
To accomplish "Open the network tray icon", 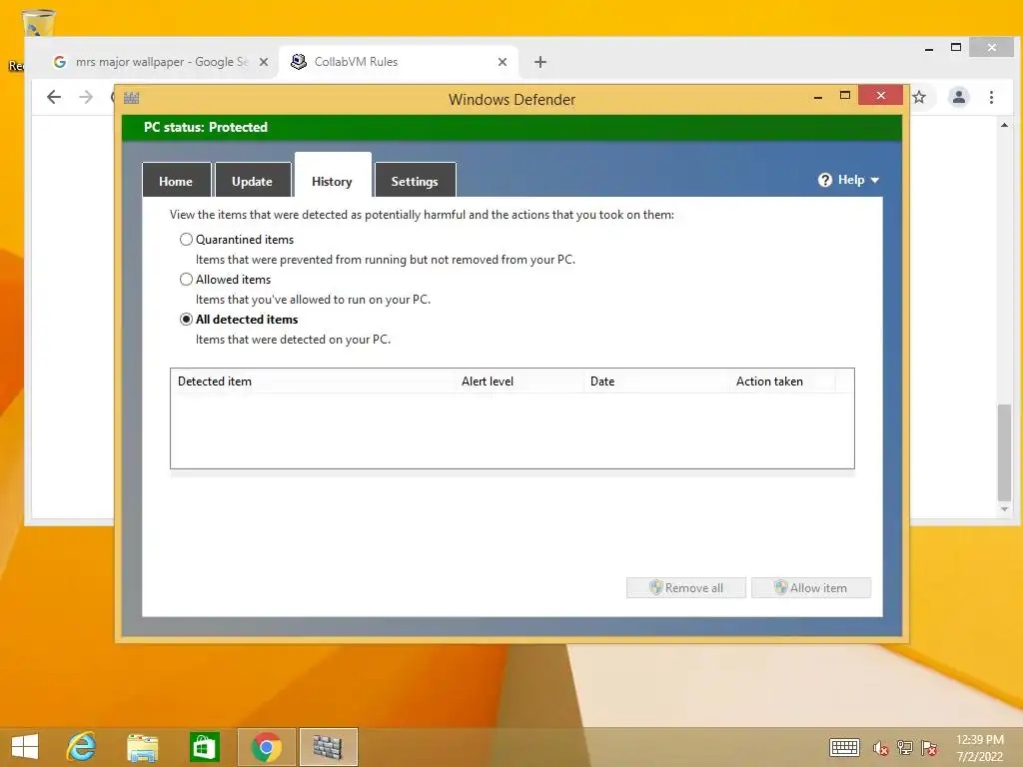I will pos(905,748).
